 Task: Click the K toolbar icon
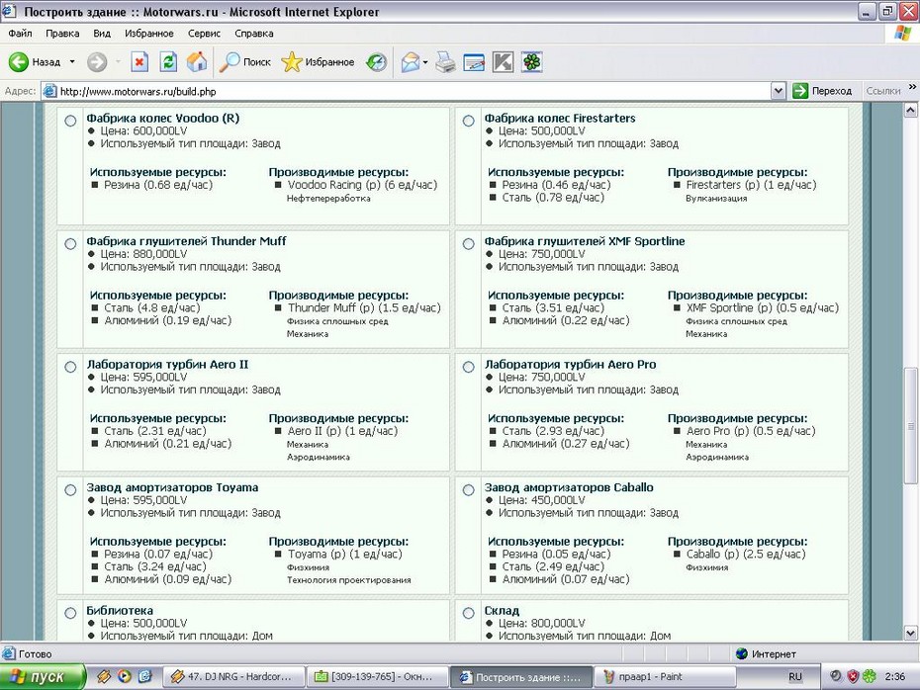(503, 61)
